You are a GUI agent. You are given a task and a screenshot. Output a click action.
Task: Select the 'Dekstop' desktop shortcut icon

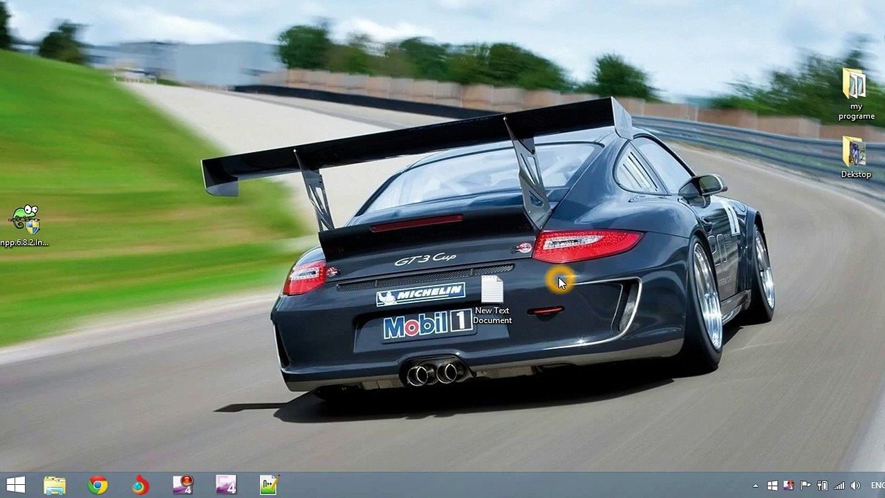click(x=855, y=151)
